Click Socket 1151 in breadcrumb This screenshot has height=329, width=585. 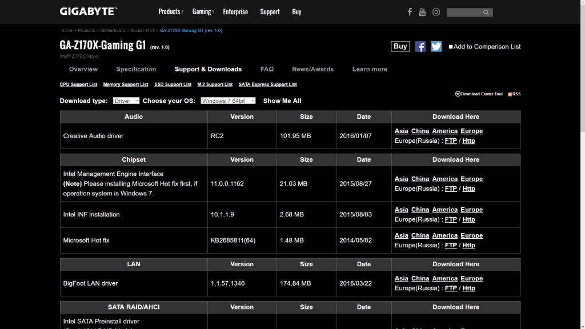click(142, 31)
